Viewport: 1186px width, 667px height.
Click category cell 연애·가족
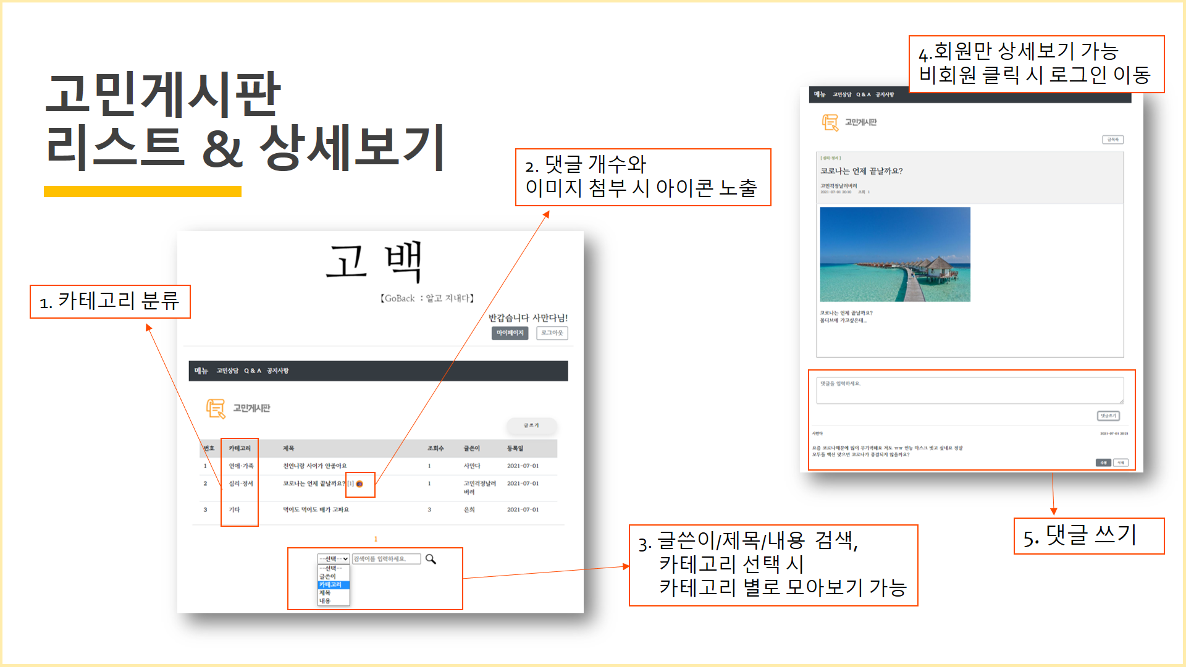tap(241, 466)
